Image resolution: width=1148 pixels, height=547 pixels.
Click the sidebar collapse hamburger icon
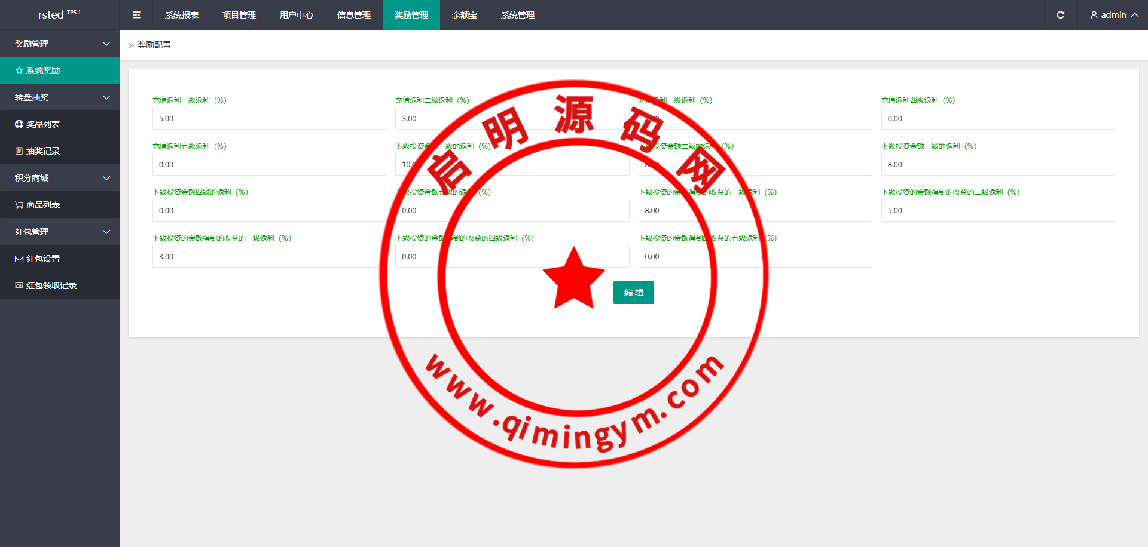(x=136, y=15)
